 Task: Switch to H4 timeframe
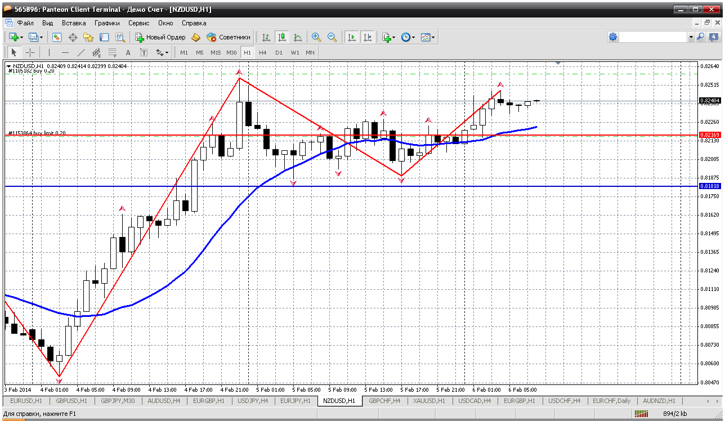(x=263, y=52)
